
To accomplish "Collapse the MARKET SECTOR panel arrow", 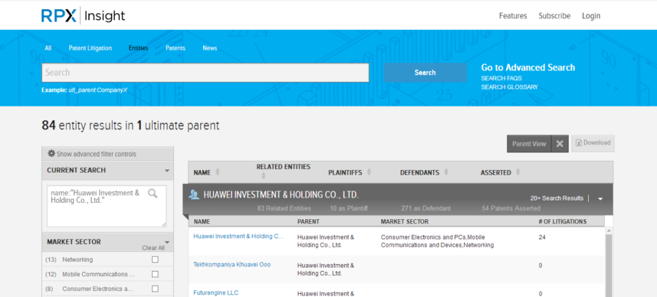I will tap(167, 242).
